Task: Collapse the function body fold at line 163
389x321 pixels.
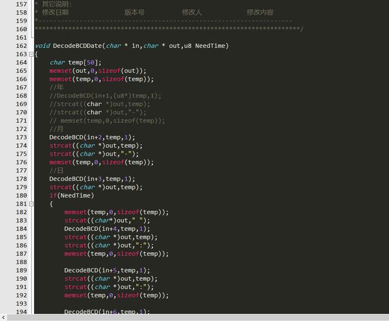Action: pos(31,54)
